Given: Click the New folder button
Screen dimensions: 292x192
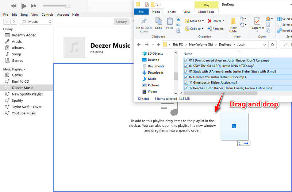Looking at the screenshot, I should (x=233, y=25).
